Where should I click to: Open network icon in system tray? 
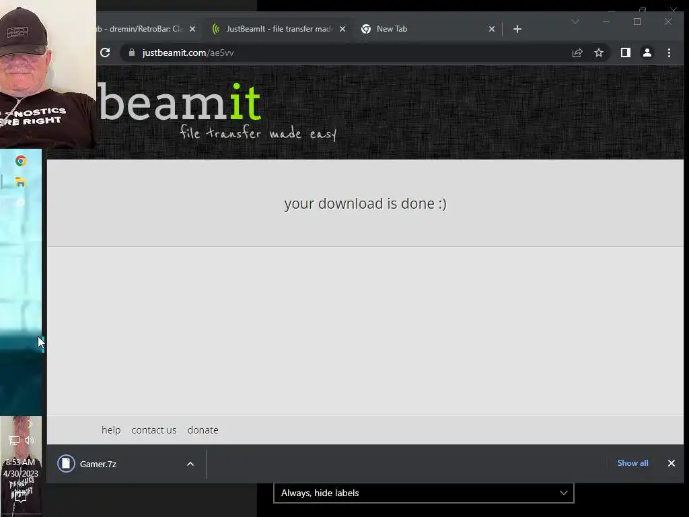point(13,440)
